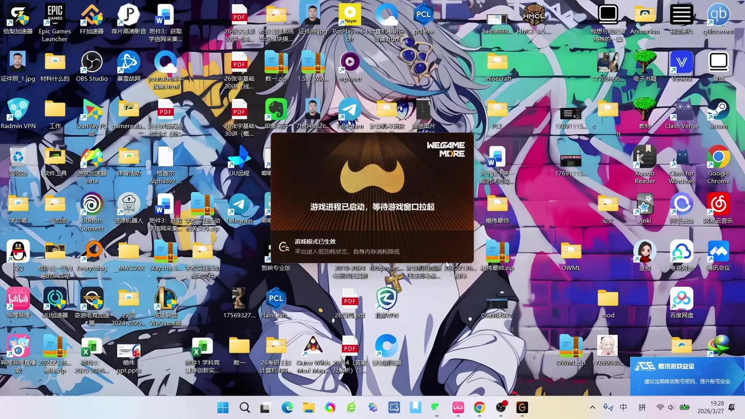The width and height of the screenshot is (745, 419).
Task: Open the .minecraft folder
Action: 498,66
